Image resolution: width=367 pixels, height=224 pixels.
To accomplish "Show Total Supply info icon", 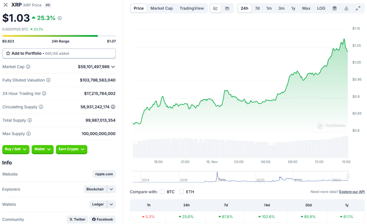I will (30, 120).
